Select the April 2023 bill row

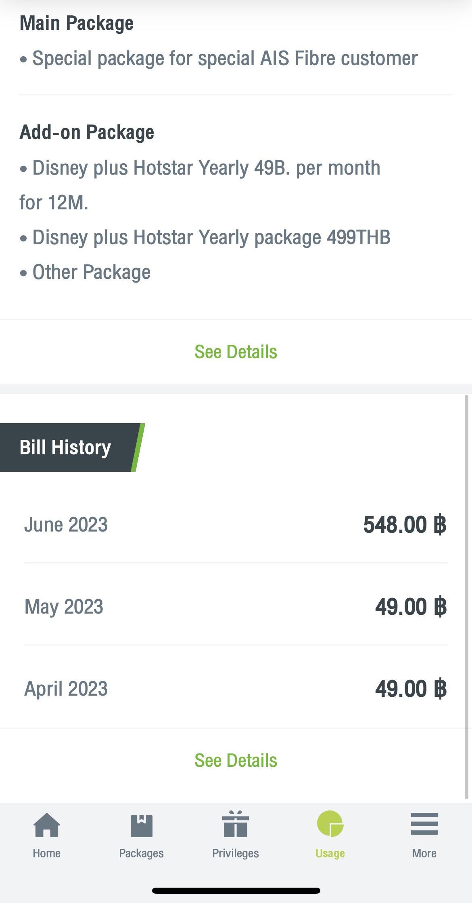point(236,688)
